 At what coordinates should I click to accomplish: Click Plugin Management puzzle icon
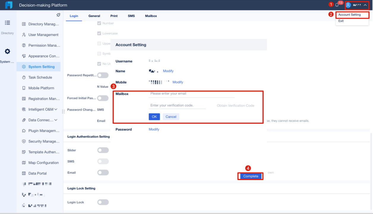pyautogui.click(x=24, y=131)
